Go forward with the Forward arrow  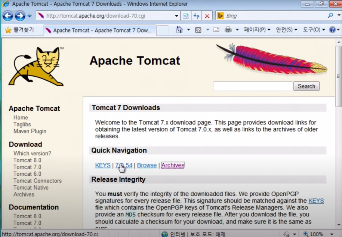pyautogui.click(x=20, y=16)
